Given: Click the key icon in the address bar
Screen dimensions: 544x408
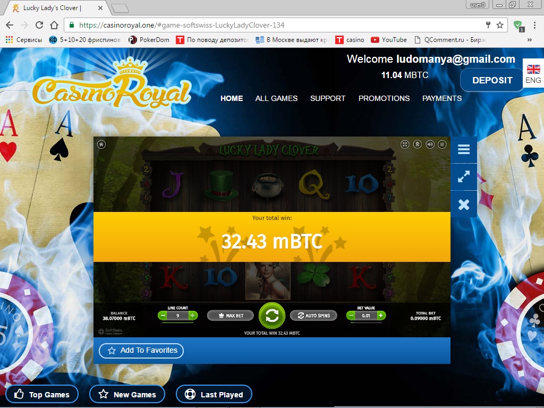Looking at the screenshot, I should (x=488, y=25).
